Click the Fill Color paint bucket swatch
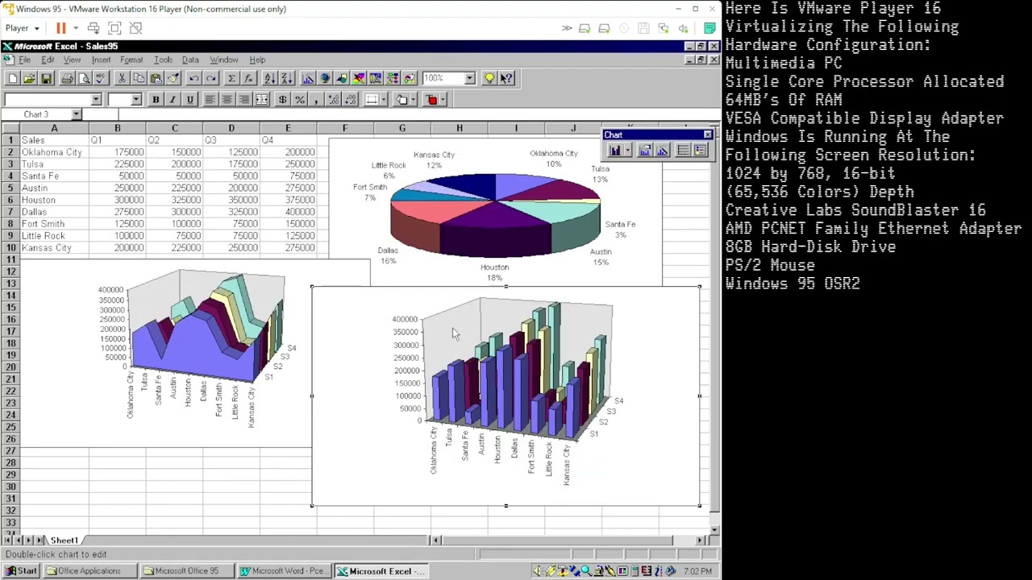This screenshot has width=1032, height=580. click(x=402, y=99)
